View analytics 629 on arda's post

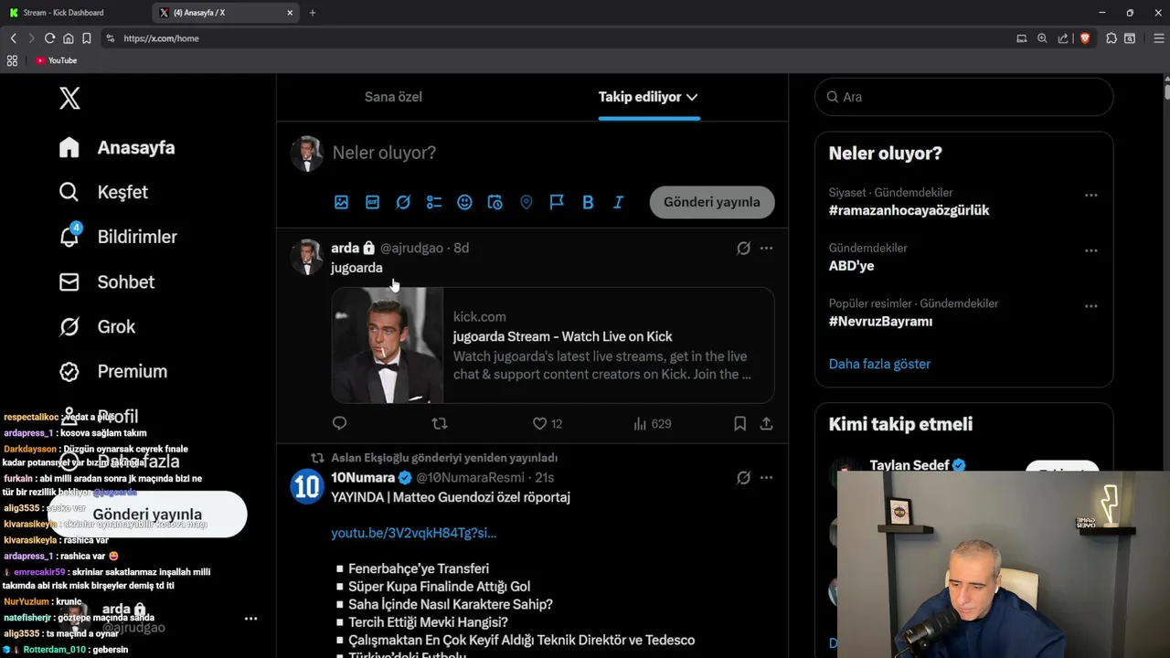point(652,423)
